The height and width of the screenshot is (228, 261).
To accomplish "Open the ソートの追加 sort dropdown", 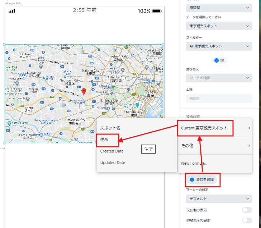I will (219, 78).
